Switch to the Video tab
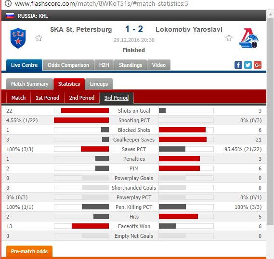Image resolution: width=274 pixels, height=259 pixels. (x=159, y=65)
